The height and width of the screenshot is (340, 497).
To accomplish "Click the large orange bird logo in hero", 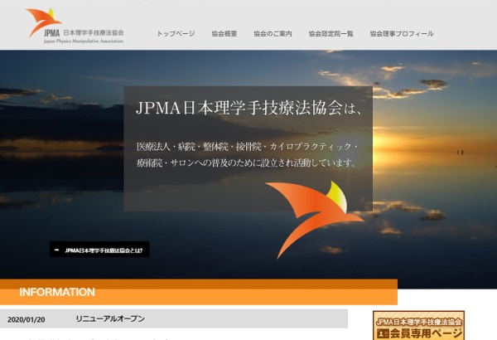I will click(314, 220).
